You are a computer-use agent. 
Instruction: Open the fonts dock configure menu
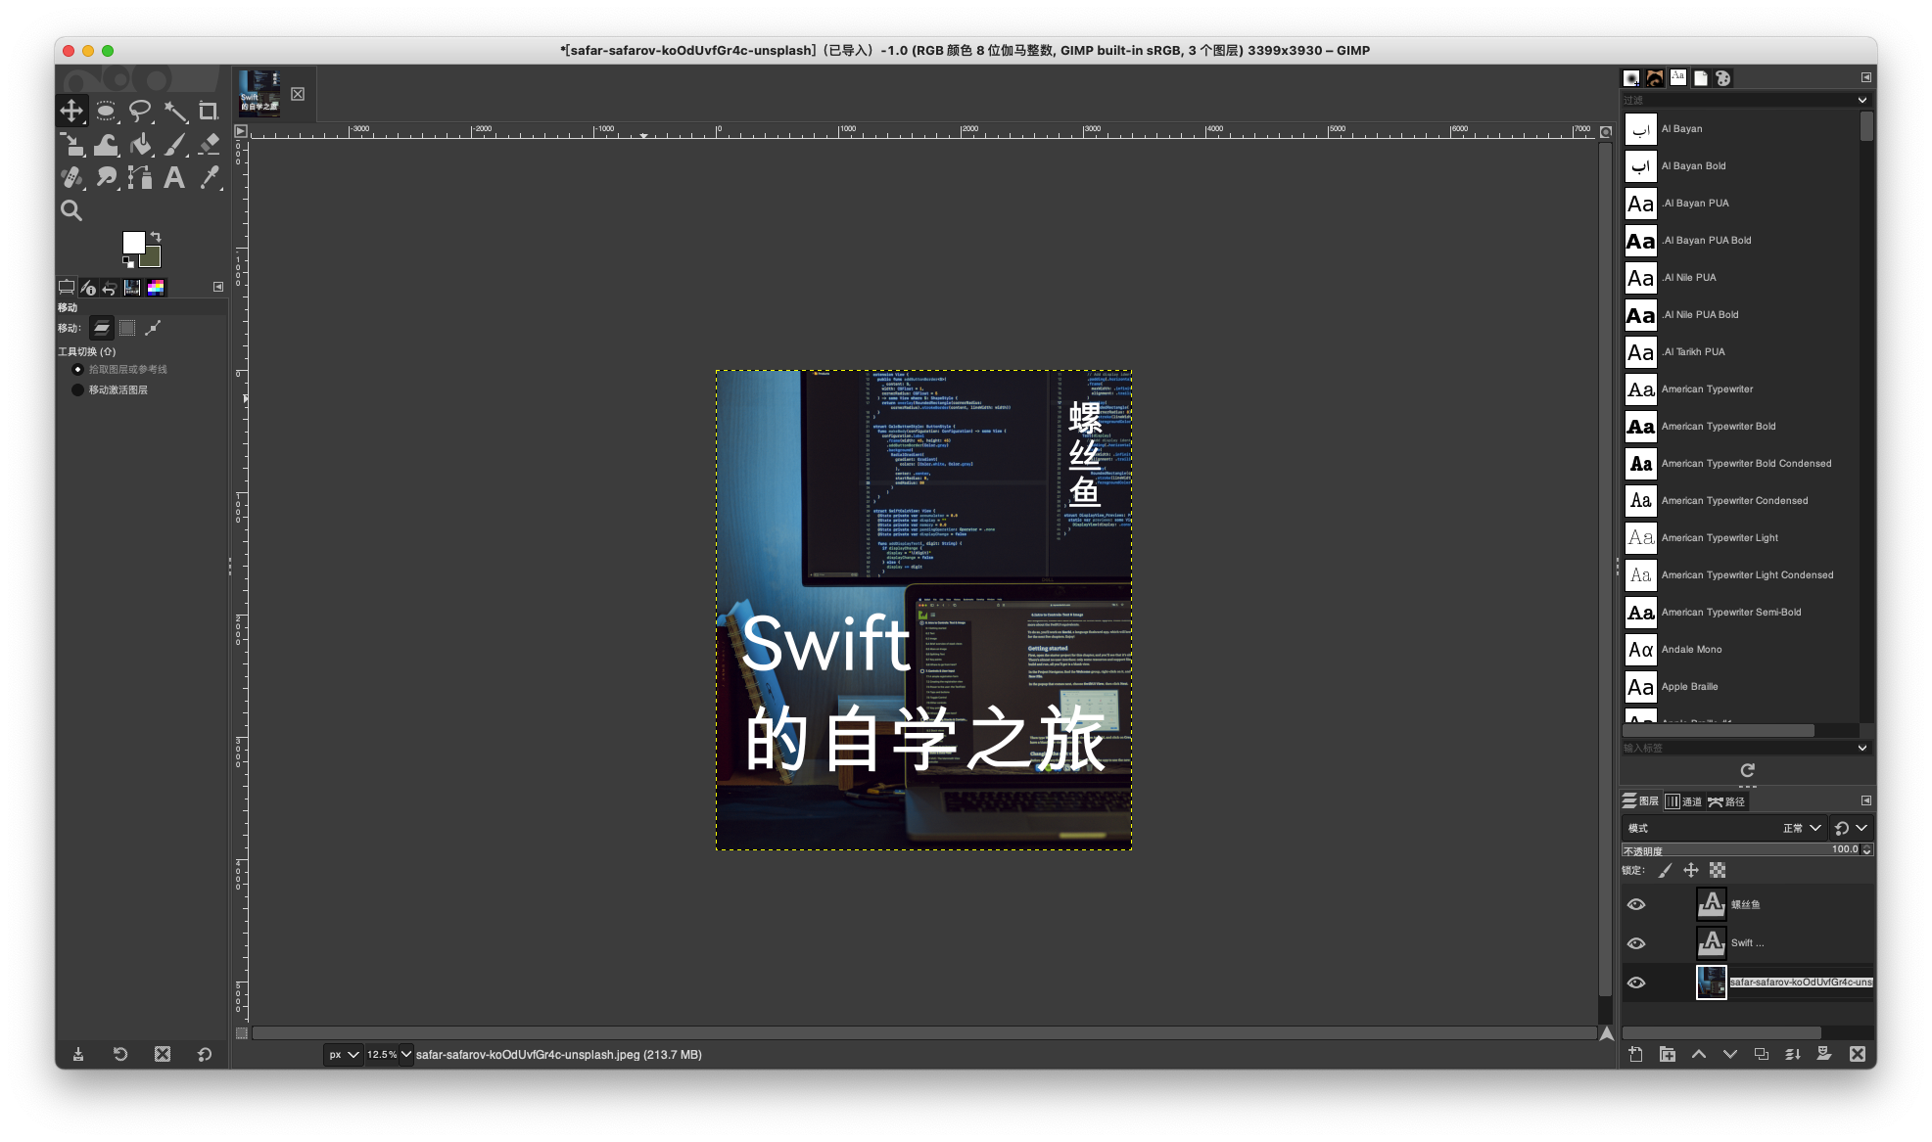pos(1866,77)
